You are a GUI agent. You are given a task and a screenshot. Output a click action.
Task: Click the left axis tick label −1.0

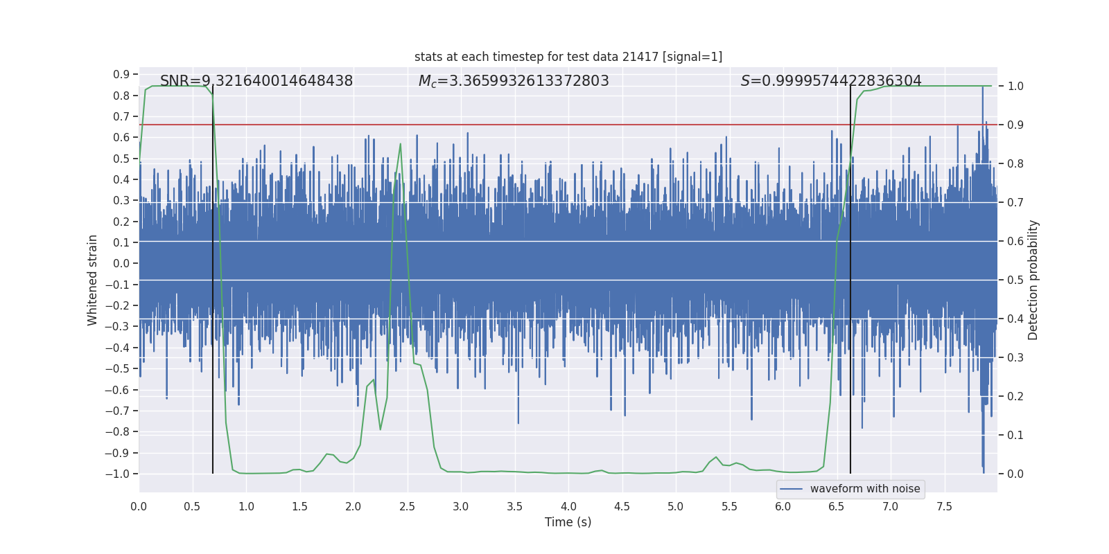pos(121,474)
